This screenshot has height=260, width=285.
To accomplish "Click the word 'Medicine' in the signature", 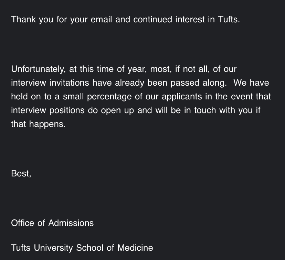I will point(135,248).
